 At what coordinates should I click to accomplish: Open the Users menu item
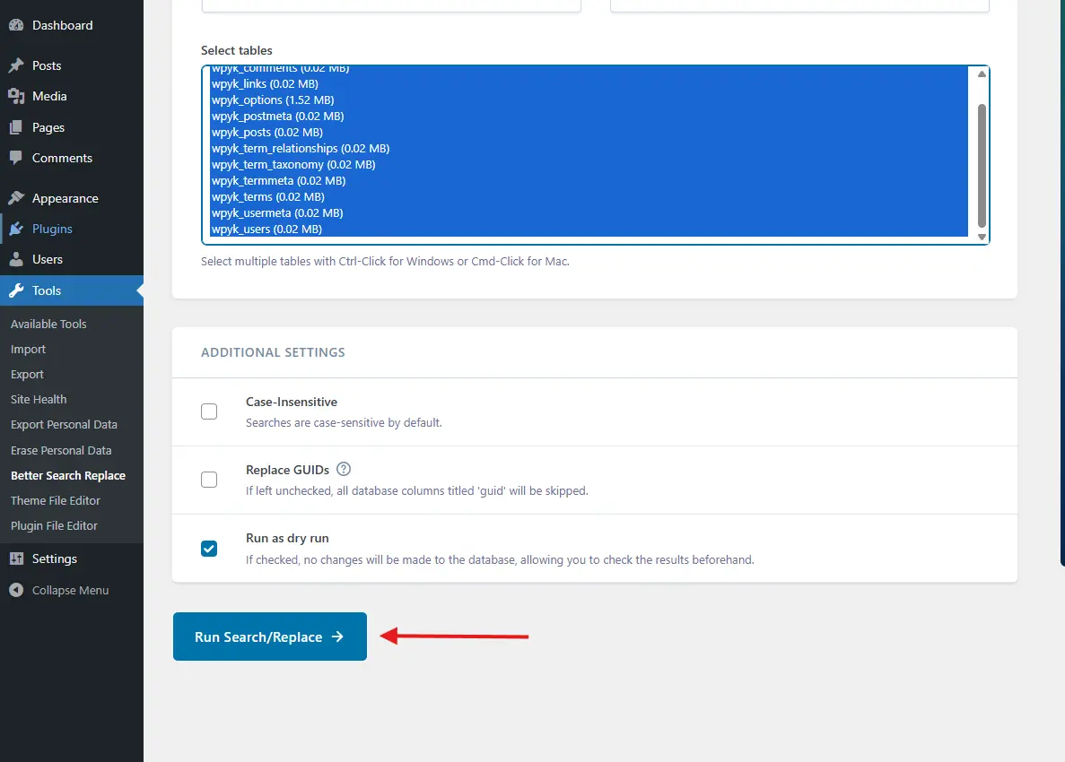tap(71, 259)
